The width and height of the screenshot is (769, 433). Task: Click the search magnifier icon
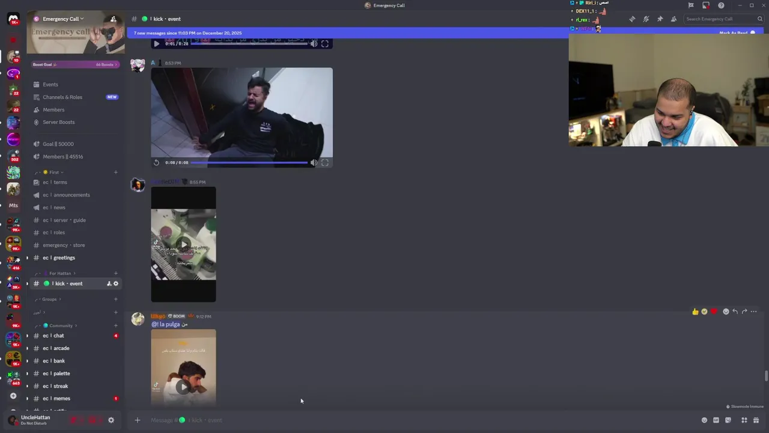759,19
